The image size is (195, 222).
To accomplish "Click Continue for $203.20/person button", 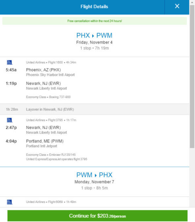I will pyautogui.click(x=97, y=216).
